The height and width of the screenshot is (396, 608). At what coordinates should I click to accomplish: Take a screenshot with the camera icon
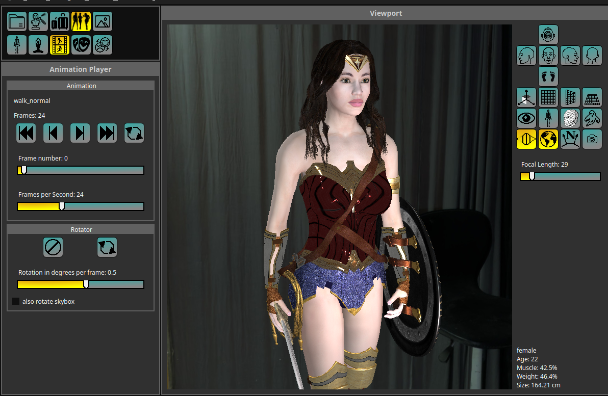click(x=592, y=139)
